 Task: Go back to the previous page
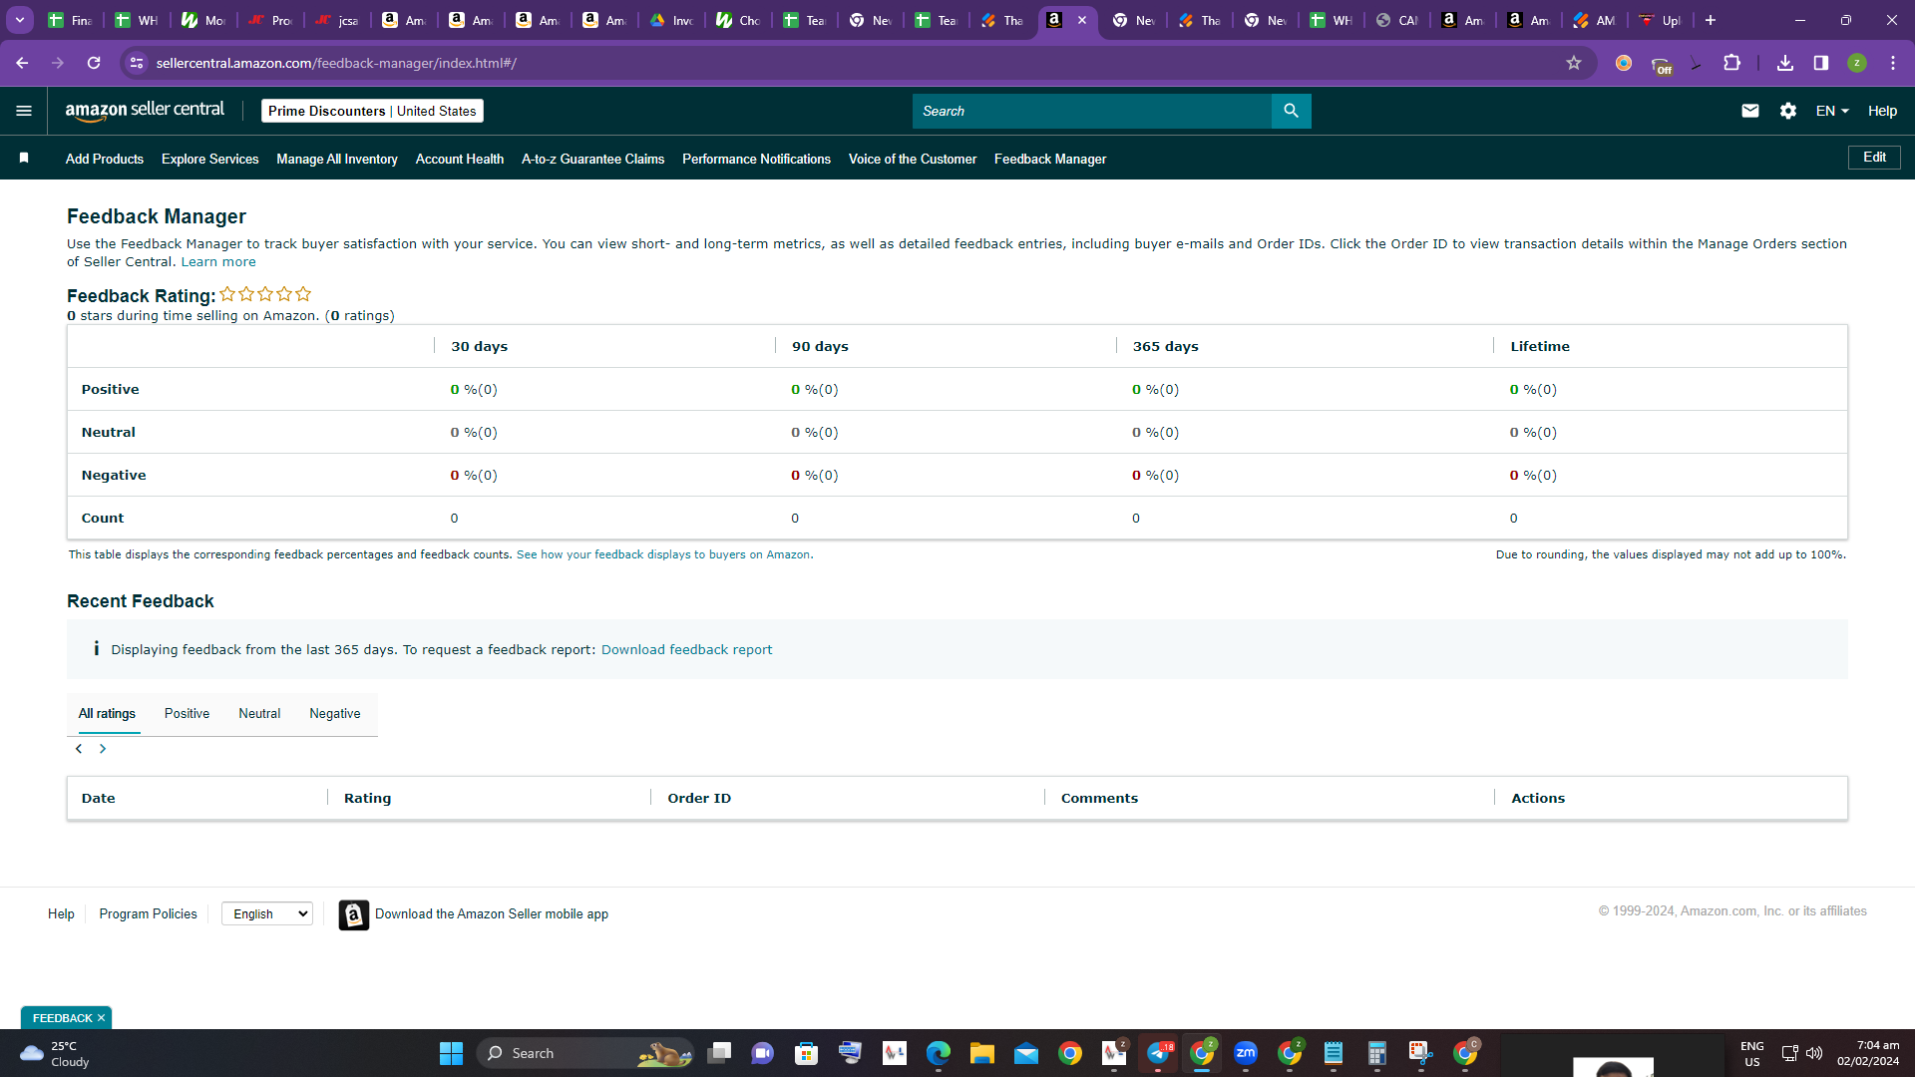22,63
